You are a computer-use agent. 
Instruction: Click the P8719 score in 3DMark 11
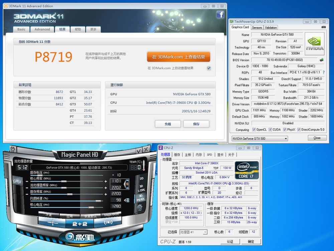click(x=53, y=57)
